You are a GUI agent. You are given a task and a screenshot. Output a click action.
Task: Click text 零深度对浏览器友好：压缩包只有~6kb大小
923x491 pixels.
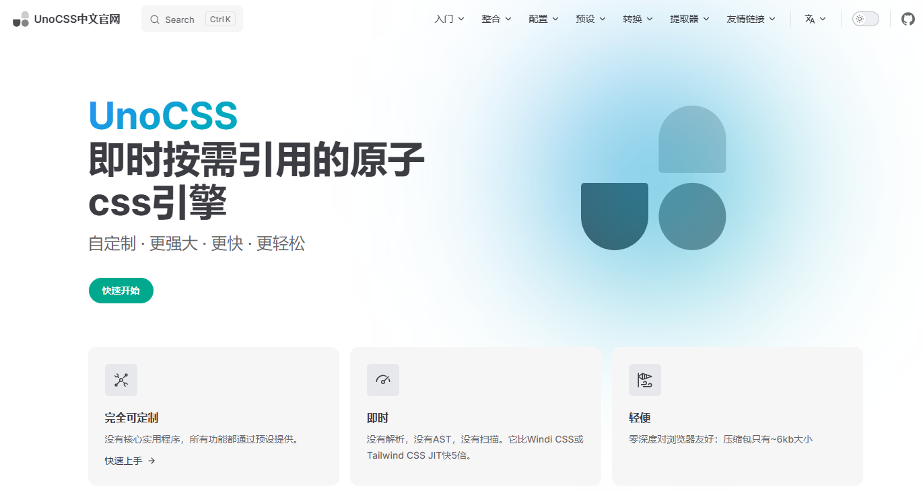click(720, 439)
